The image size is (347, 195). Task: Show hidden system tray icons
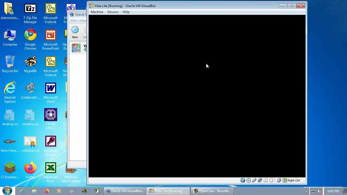coord(307,191)
